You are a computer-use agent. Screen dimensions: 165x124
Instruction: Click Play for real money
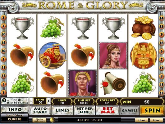[x=39, y=120]
